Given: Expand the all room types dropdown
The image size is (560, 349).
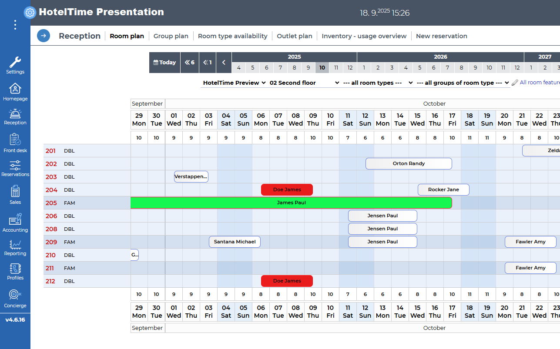Looking at the screenshot, I should [377, 83].
